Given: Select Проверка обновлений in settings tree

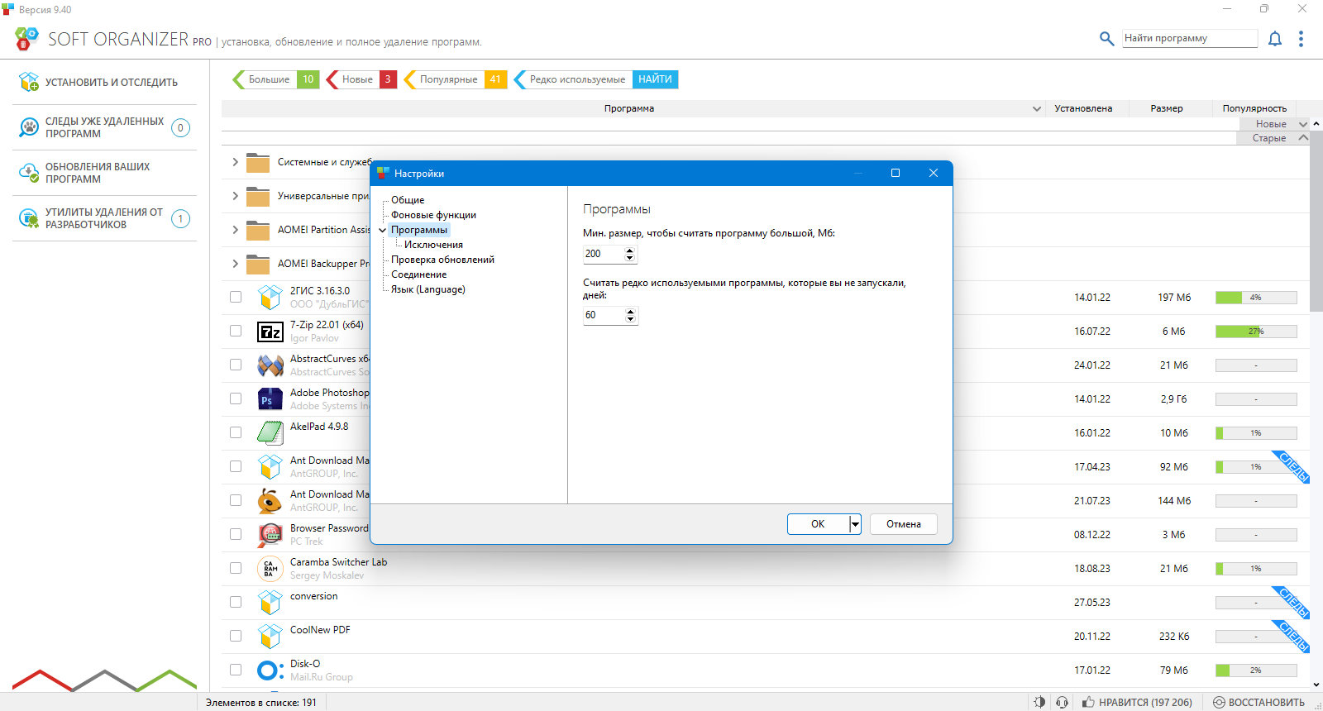Looking at the screenshot, I should click(x=442, y=260).
